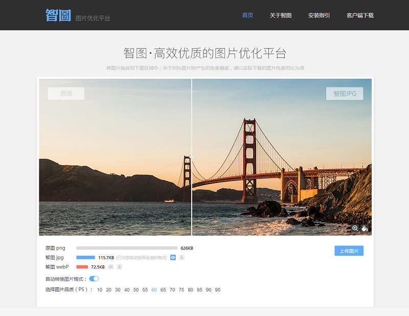Click the 上传图片 button
Screen dimensions: 409x316
pos(349,251)
